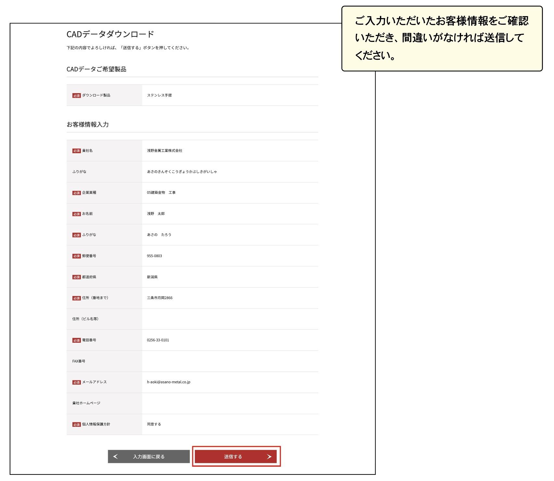Click postal code 955-0803
This screenshot has width=554, height=481.
[154, 256]
